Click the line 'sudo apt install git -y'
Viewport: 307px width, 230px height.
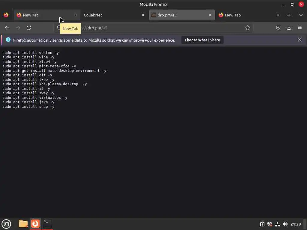(x=27, y=75)
